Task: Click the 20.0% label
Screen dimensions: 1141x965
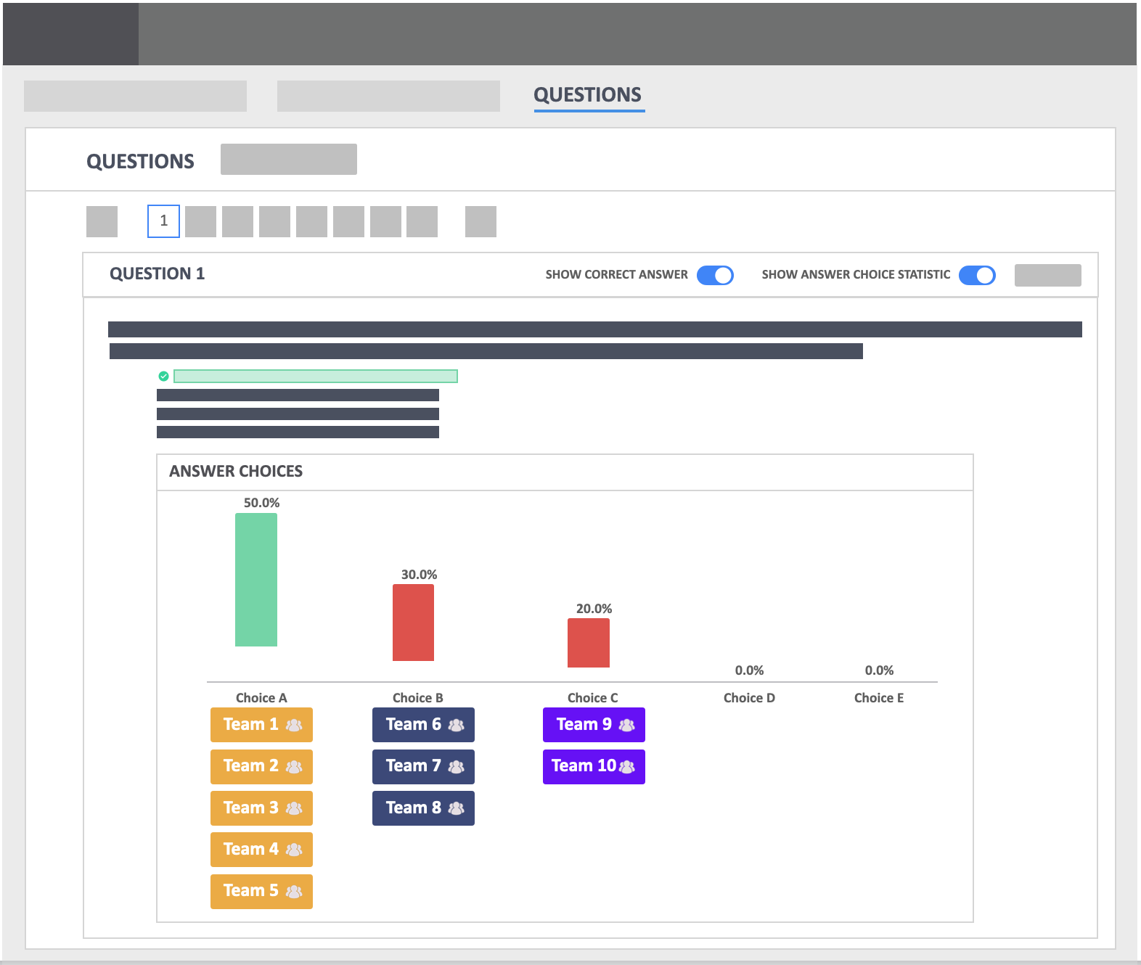Action: pos(594,609)
